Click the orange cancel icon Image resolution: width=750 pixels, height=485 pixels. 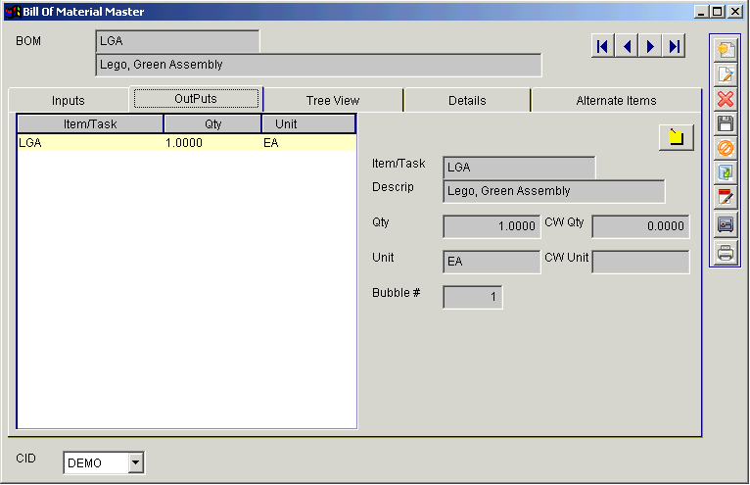[x=726, y=148]
